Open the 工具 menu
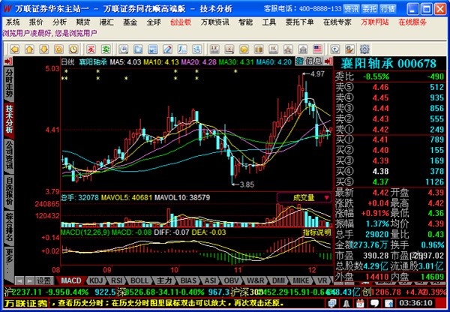Screen dimensions: 450x312 tap(269, 22)
